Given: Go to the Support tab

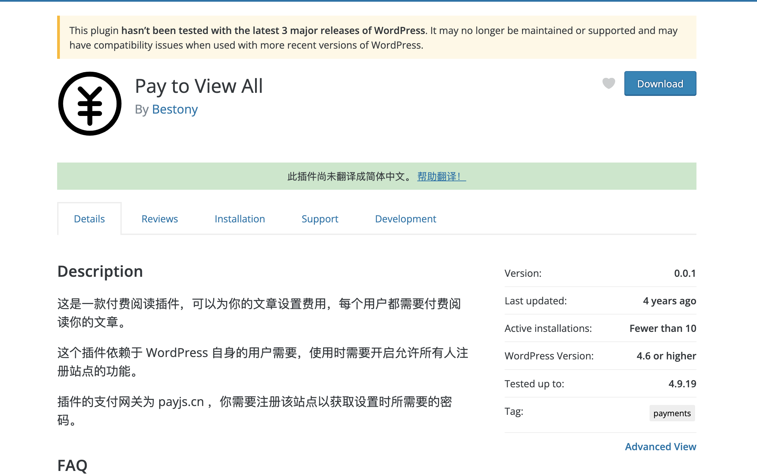Looking at the screenshot, I should pyautogui.click(x=320, y=219).
